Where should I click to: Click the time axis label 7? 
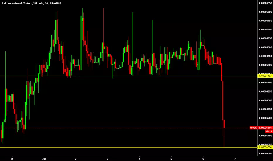coord(235,159)
